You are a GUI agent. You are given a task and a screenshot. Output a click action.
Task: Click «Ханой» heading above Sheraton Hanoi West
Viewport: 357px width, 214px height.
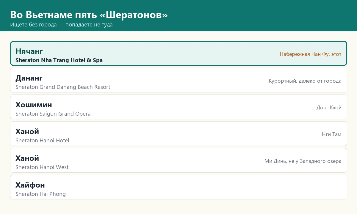click(27, 158)
